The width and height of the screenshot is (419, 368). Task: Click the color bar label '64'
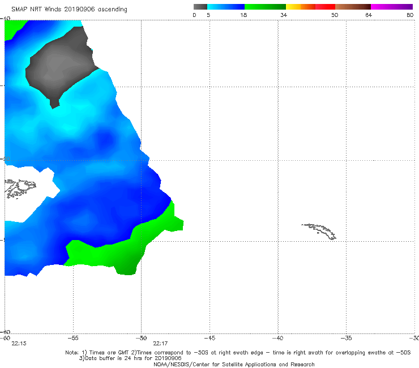point(369,15)
